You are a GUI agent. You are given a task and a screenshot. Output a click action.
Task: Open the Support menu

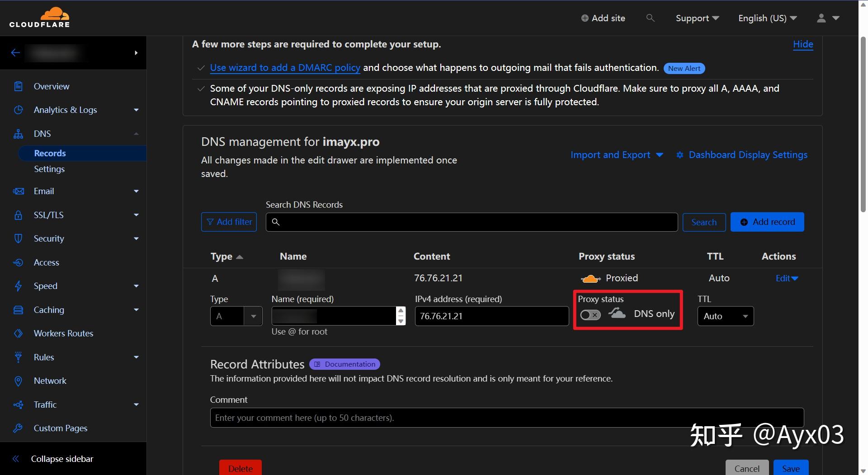point(696,18)
